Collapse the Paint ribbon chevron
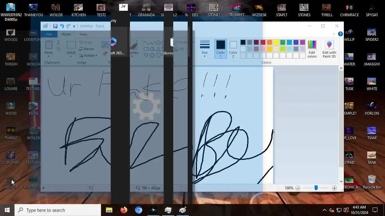Viewport: 385px width, 216px height. pyautogui.click(x=334, y=34)
